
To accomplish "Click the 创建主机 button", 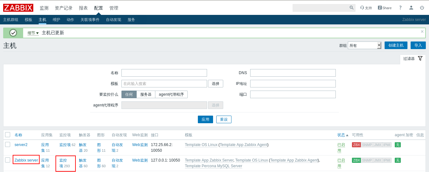I will [396, 45].
